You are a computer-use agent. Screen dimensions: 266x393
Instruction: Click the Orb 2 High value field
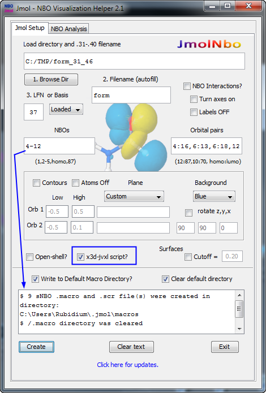(82, 227)
